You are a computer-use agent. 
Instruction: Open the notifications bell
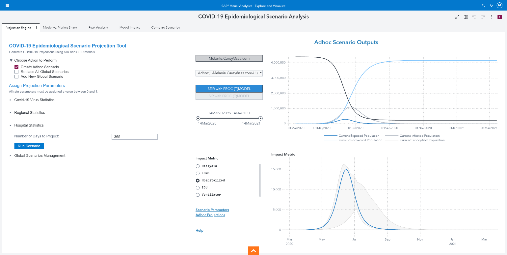coord(491,6)
